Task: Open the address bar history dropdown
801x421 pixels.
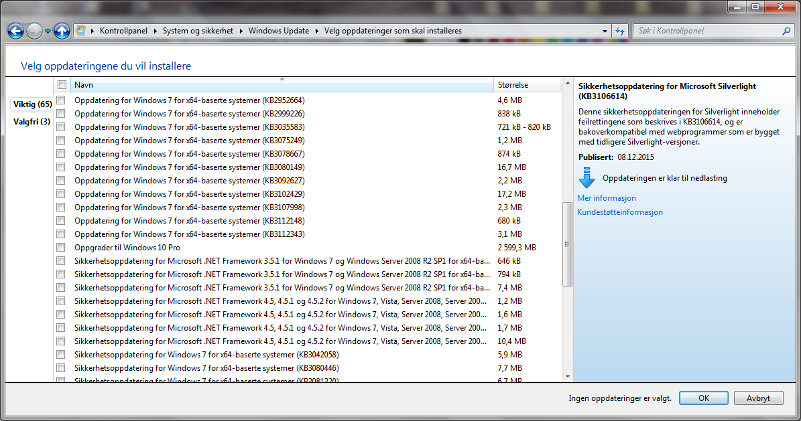Action: 605,31
